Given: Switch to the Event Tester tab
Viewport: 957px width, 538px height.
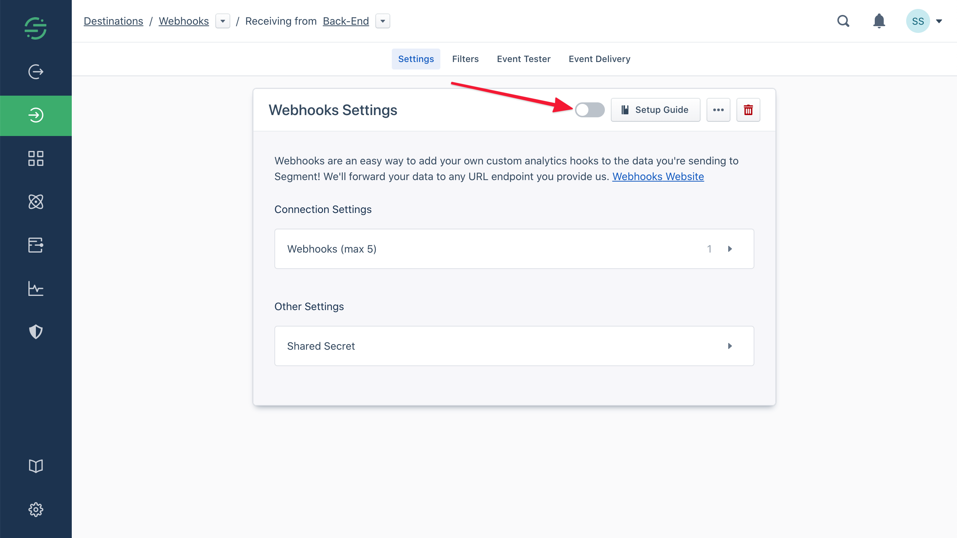Looking at the screenshot, I should pos(524,59).
